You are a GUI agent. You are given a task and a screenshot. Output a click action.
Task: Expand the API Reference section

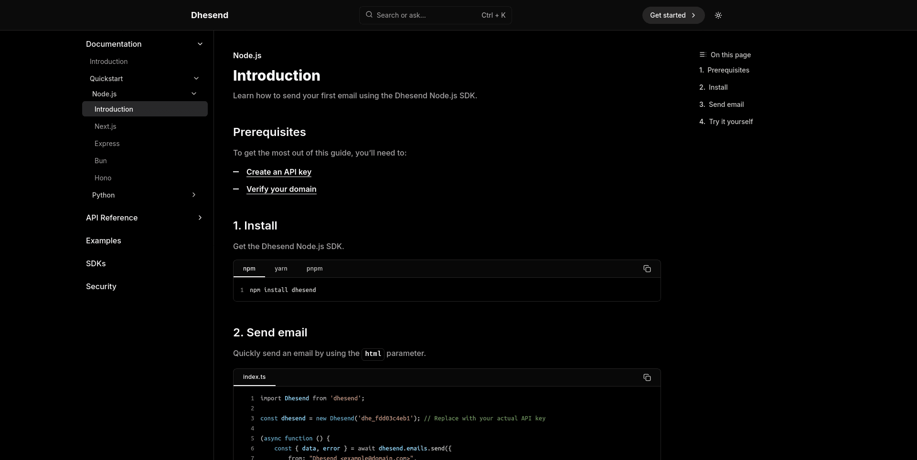[200, 218]
